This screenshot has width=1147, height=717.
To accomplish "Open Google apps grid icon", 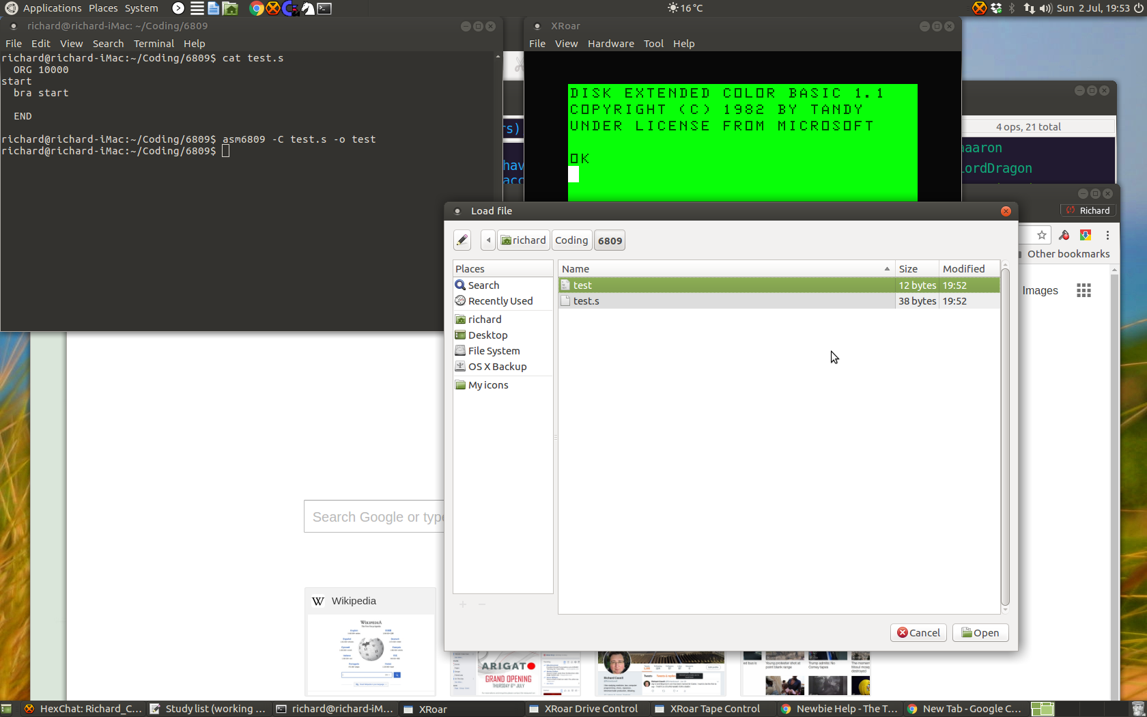I will 1084,290.
